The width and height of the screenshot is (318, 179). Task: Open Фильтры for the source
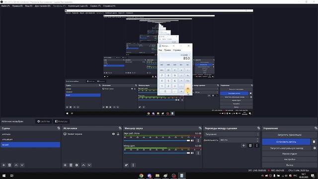click(61, 121)
